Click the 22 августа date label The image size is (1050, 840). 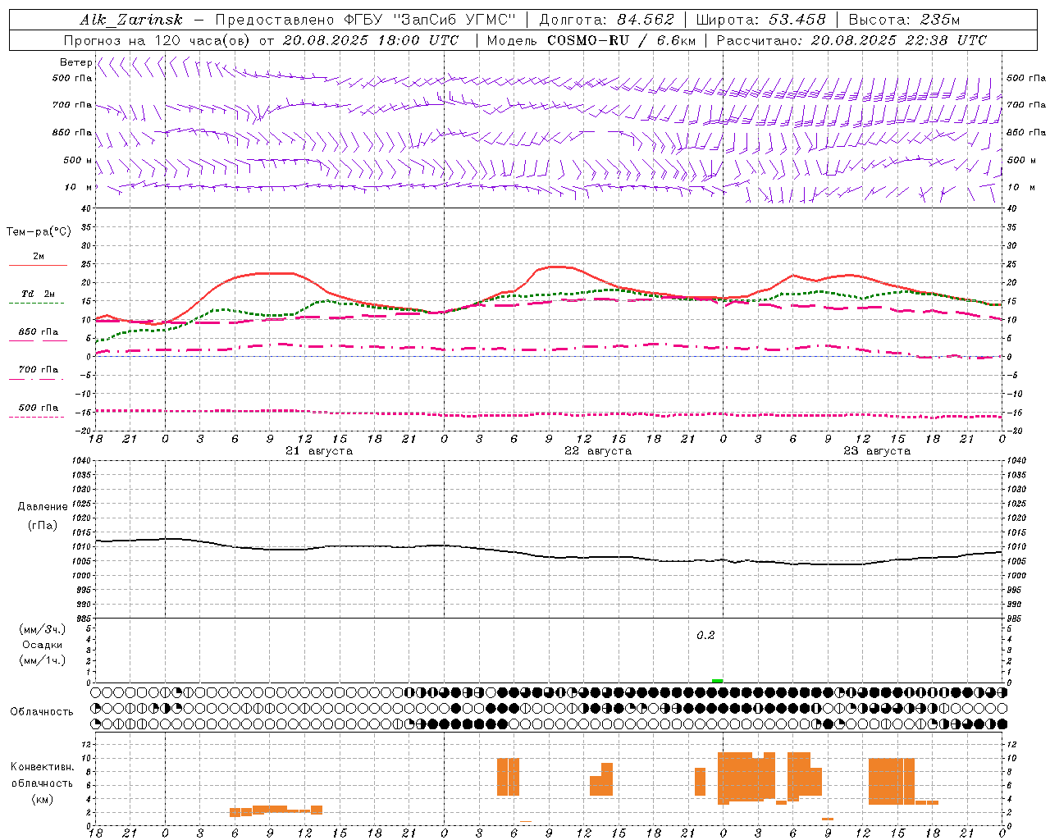598,451
